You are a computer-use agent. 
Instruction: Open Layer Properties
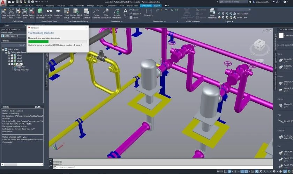(212, 14)
